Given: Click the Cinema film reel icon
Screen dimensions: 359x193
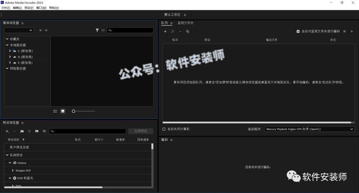Looking at the screenshot, I should coord(15,163).
